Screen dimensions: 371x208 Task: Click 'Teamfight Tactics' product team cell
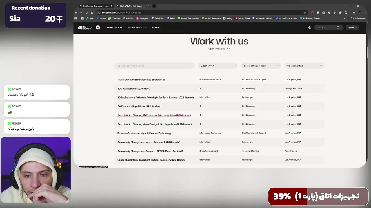click(250, 151)
